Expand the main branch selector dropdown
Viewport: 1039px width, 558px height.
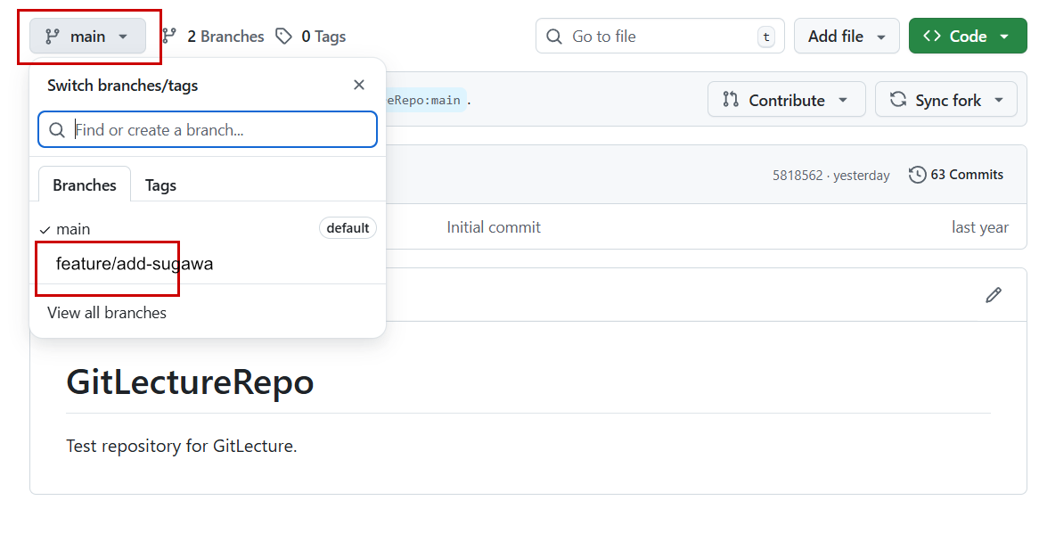87,37
